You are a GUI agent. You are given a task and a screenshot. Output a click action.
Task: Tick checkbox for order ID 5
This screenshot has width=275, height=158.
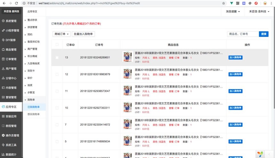point(57,141)
